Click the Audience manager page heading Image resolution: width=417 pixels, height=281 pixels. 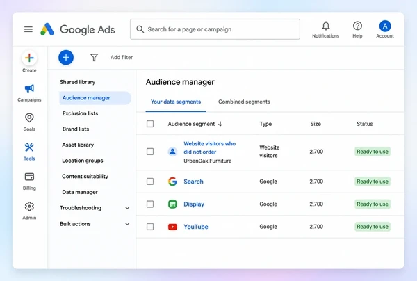click(180, 82)
